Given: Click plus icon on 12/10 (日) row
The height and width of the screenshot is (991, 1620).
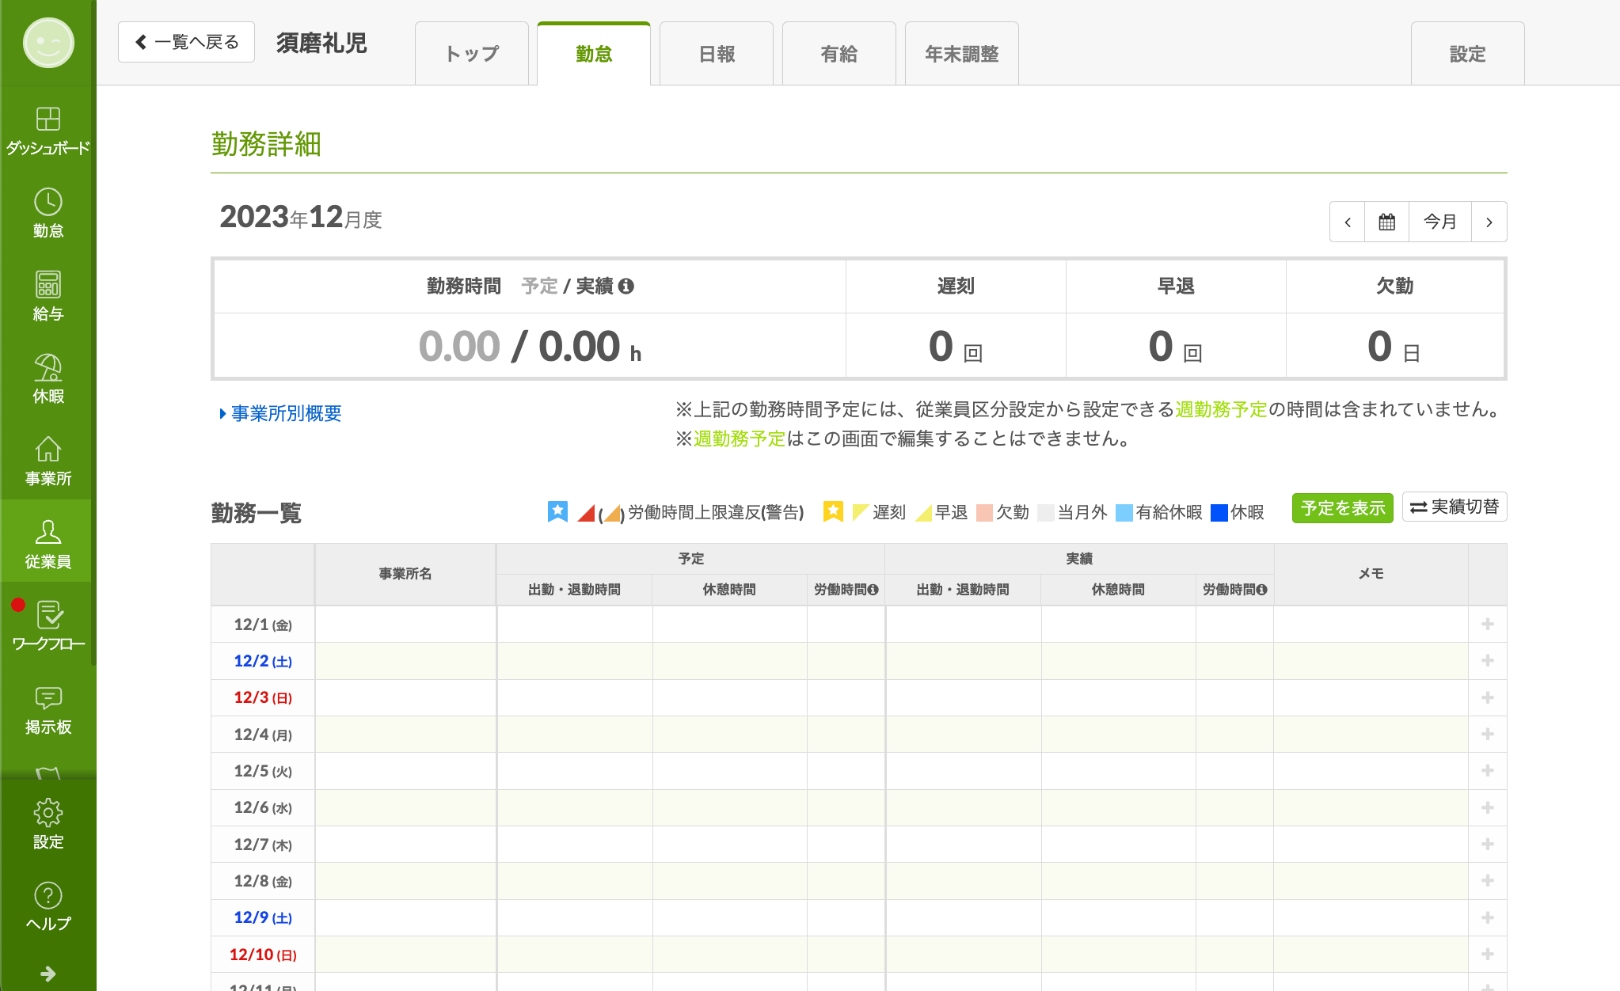Looking at the screenshot, I should [1487, 955].
